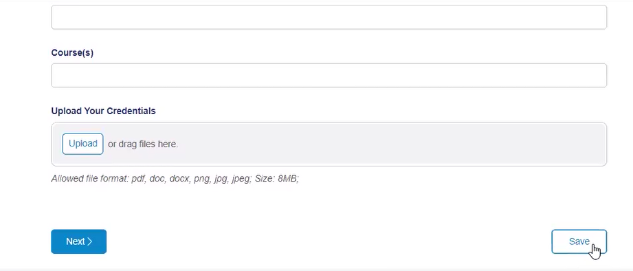Click the 'Allowed file format' hint text
This screenshot has width=633, height=271.
pos(175,179)
